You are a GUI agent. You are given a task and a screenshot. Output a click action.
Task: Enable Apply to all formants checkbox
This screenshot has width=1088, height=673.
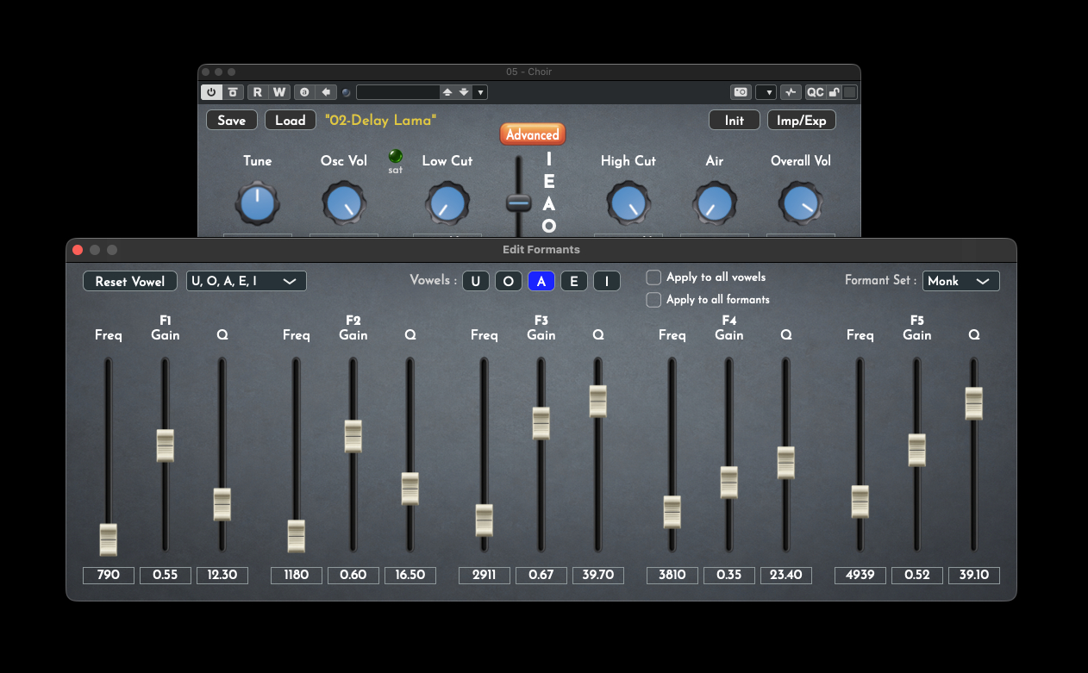654,300
